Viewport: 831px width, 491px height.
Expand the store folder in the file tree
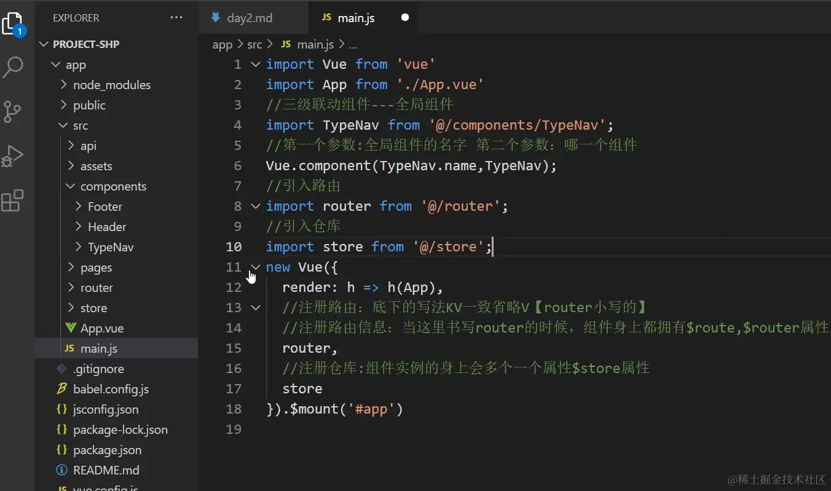pyautogui.click(x=94, y=308)
